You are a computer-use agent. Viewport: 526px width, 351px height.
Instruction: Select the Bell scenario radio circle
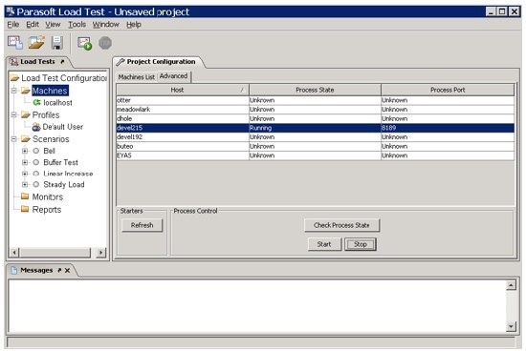pos(36,151)
